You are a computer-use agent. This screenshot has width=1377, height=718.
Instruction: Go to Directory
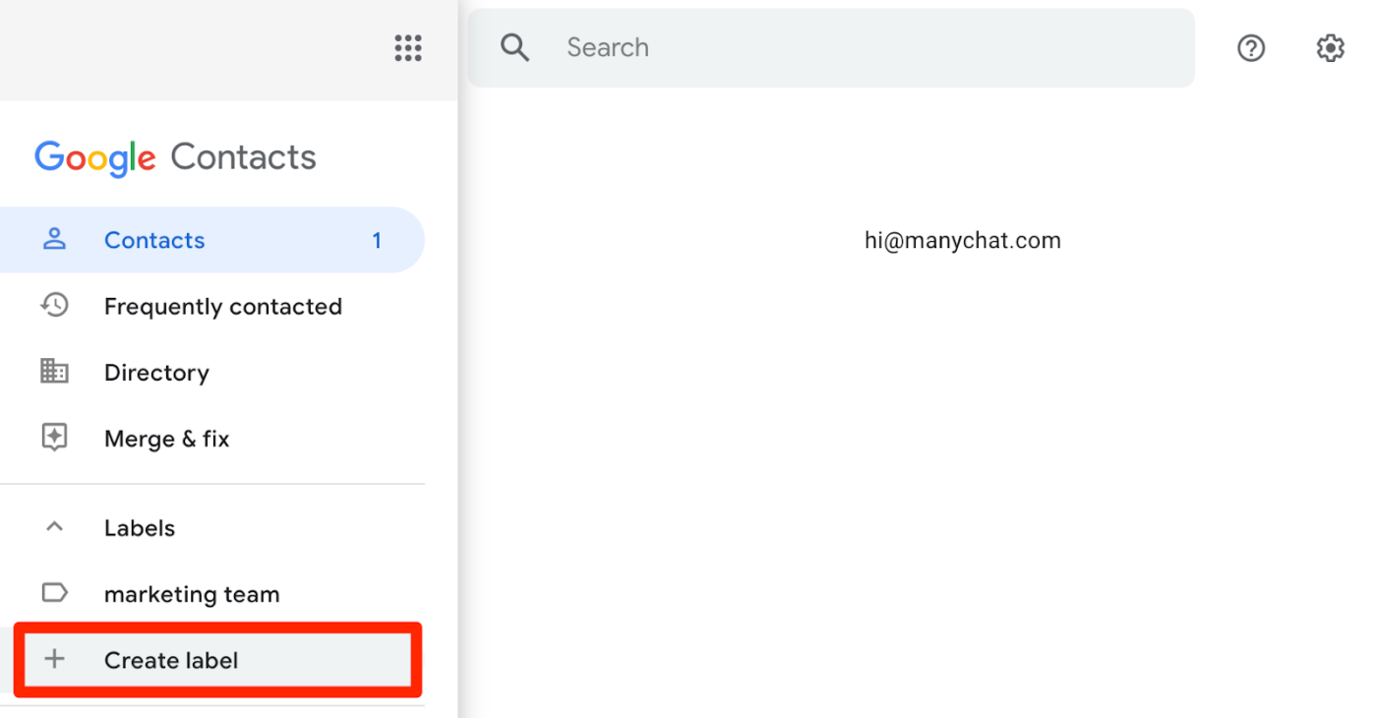coord(212,372)
